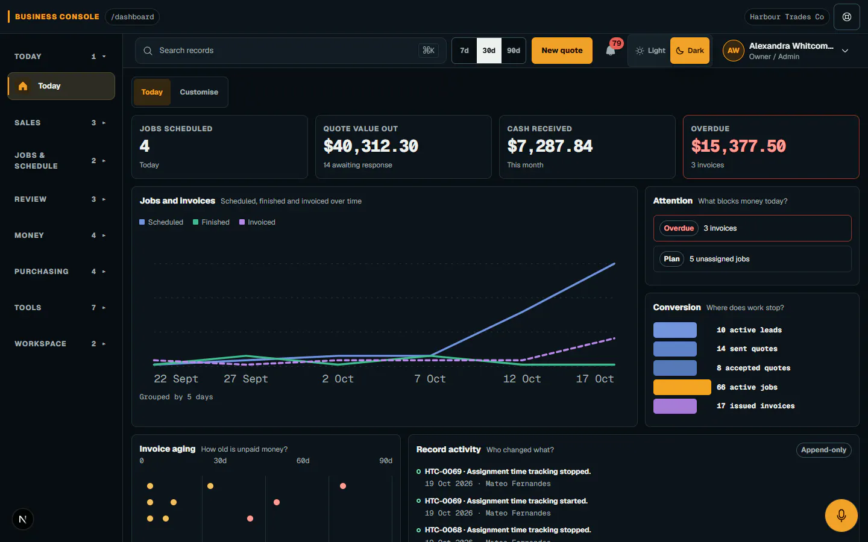This screenshot has height=542, width=868.
Task: Click the home icon in Today sidebar item
Action: tap(23, 86)
